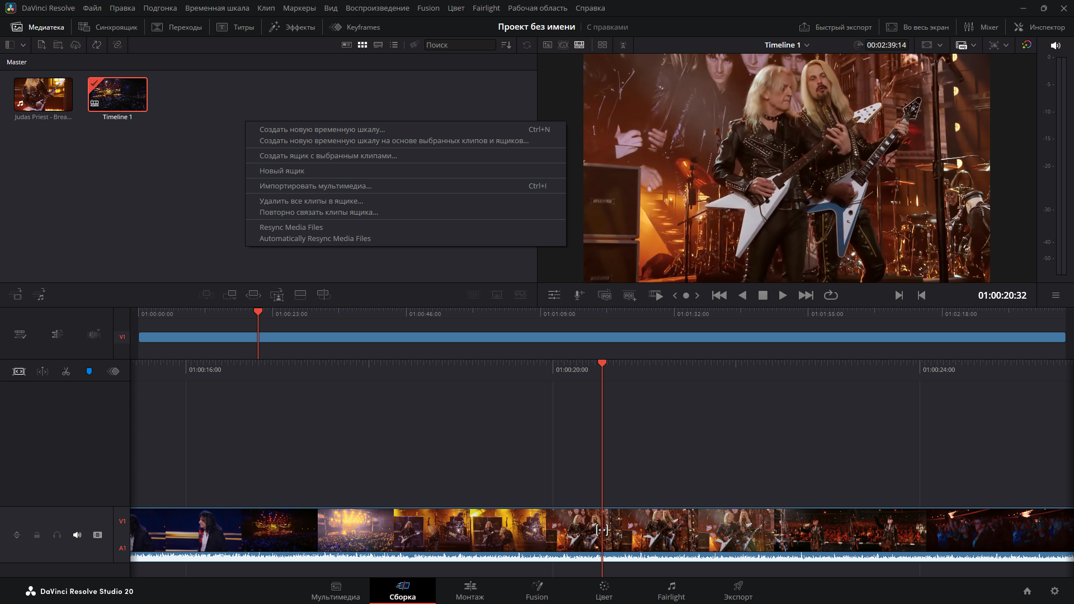
Task: Open the Timeline 1 viewer dropdown
Action: [x=786, y=45]
